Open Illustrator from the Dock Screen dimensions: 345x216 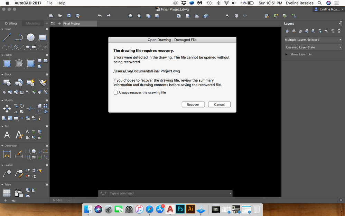190,209
